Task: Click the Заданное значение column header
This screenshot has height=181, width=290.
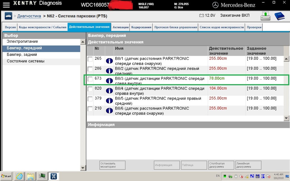Action: pos(265,51)
